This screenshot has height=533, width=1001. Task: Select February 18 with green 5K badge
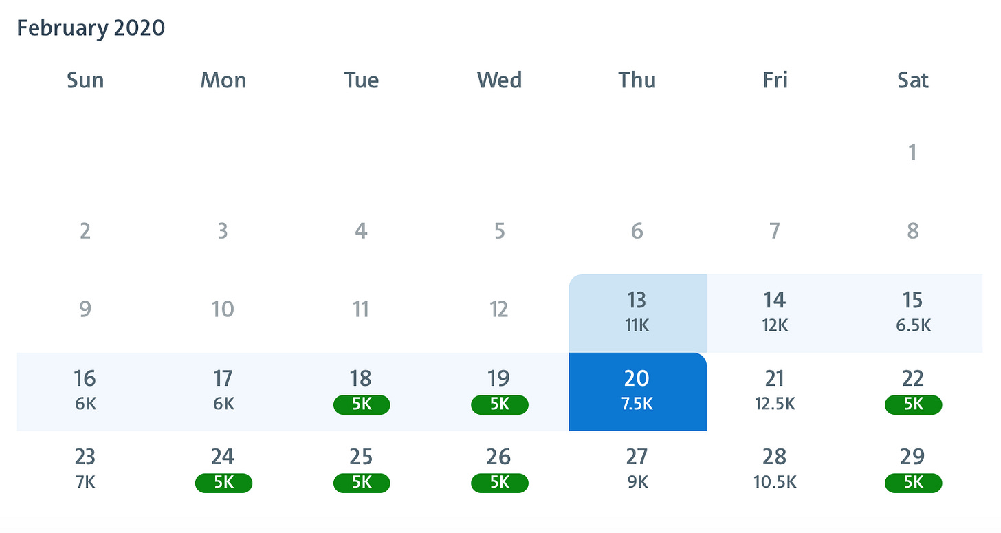[361, 391]
